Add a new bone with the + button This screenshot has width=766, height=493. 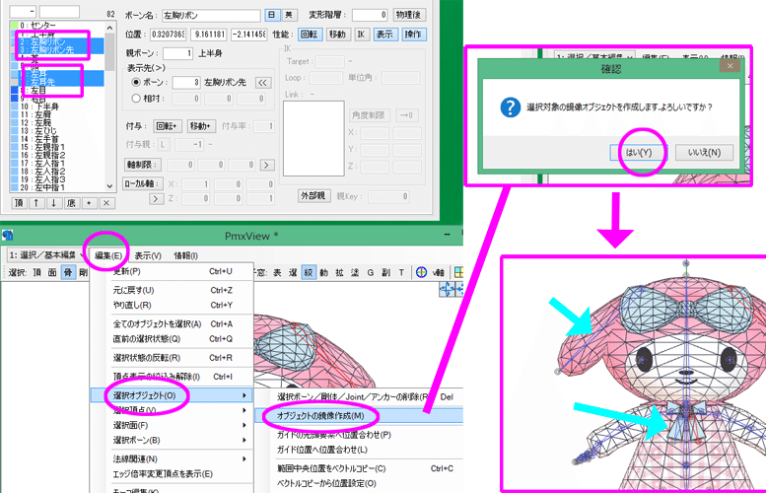(89, 203)
